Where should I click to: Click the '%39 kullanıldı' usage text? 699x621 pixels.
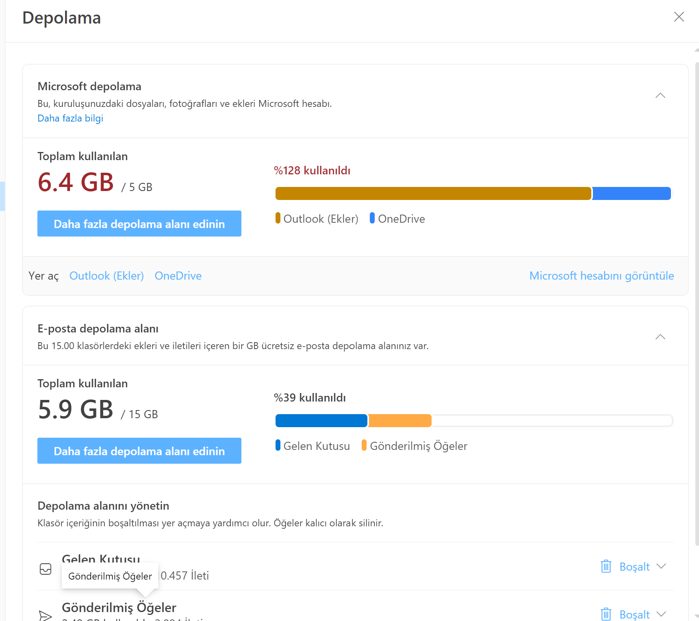pos(310,398)
